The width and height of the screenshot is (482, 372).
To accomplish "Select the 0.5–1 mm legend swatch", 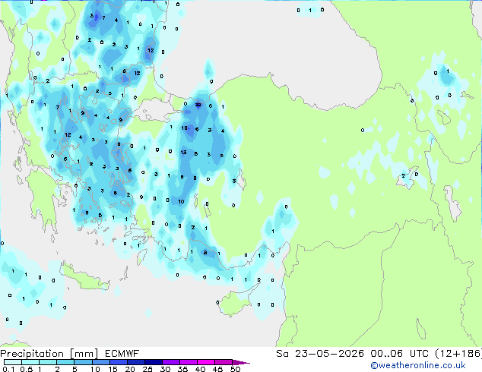I will point(30,362).
